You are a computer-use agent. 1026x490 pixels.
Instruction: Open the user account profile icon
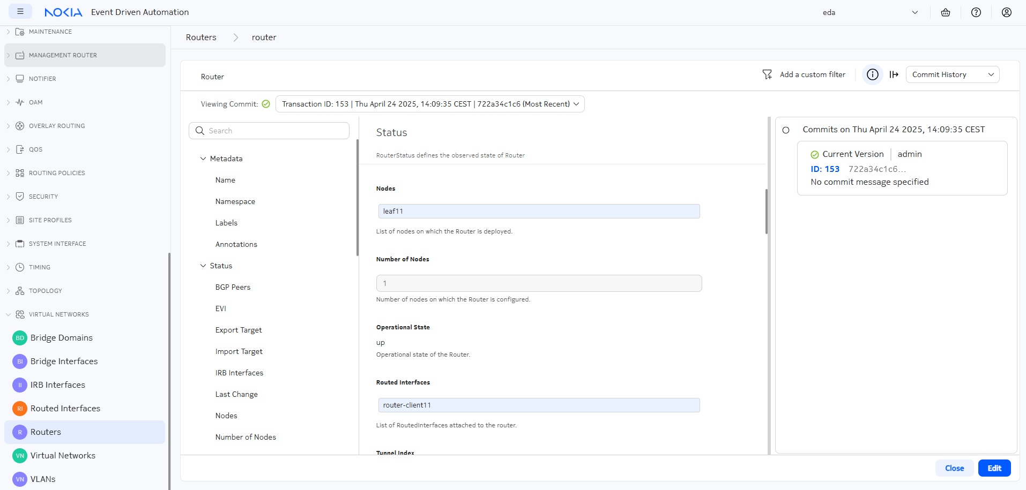tap(1007, 12)
